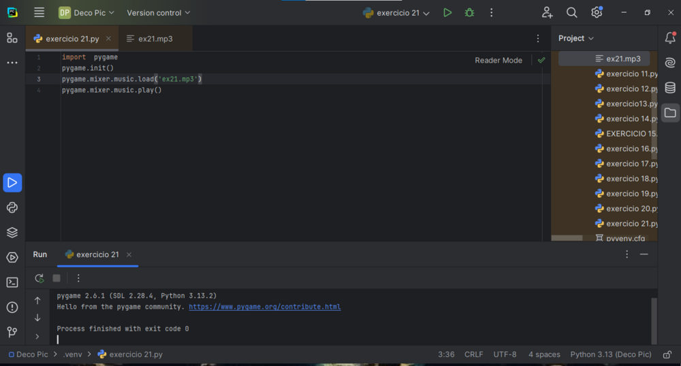Select exercicio 16.py in the Project tree
Image resolution: width=681 pixels, height=366 pixels.
(x=631, y=148)
